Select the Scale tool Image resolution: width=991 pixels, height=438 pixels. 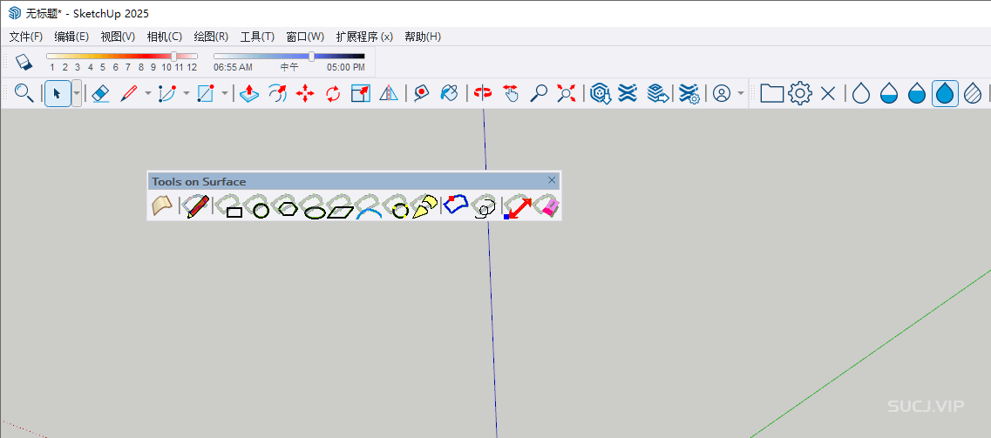tap(361, 94)
